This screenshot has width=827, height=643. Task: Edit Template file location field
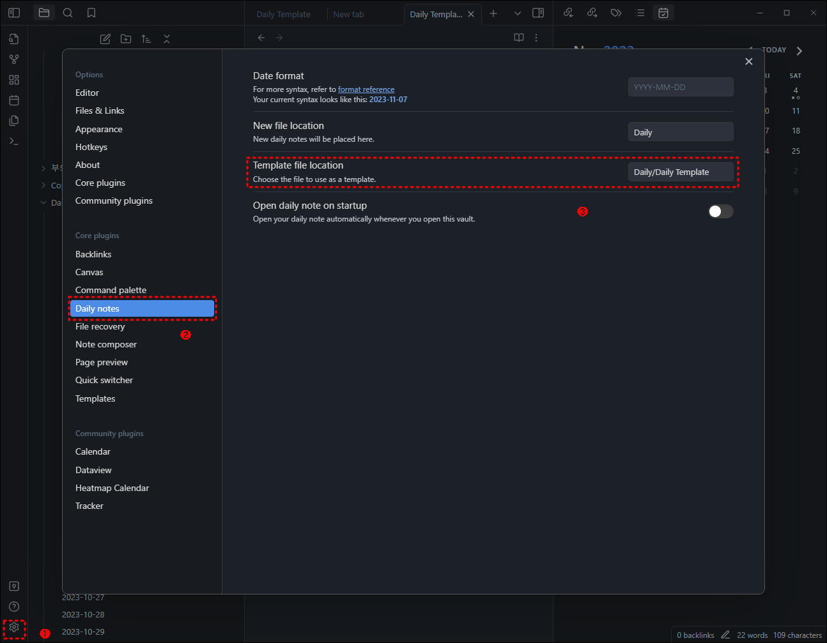click(681, 172)
